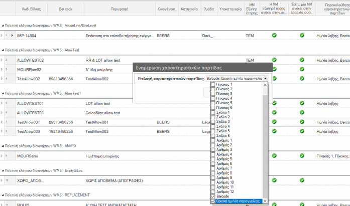
Task: Check the Πίνακας 4 checkbox
Action: coord(213,98)
